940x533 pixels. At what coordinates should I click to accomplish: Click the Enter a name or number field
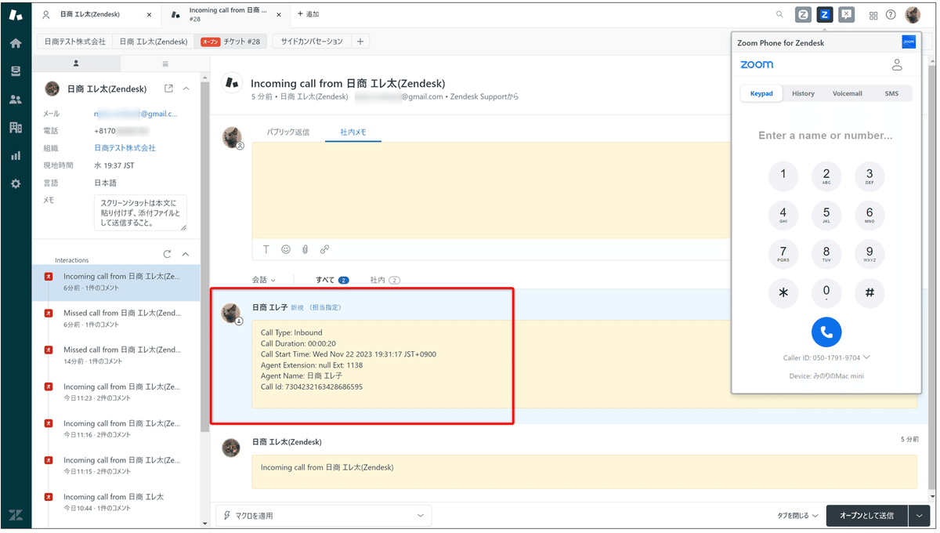[825, 136]
